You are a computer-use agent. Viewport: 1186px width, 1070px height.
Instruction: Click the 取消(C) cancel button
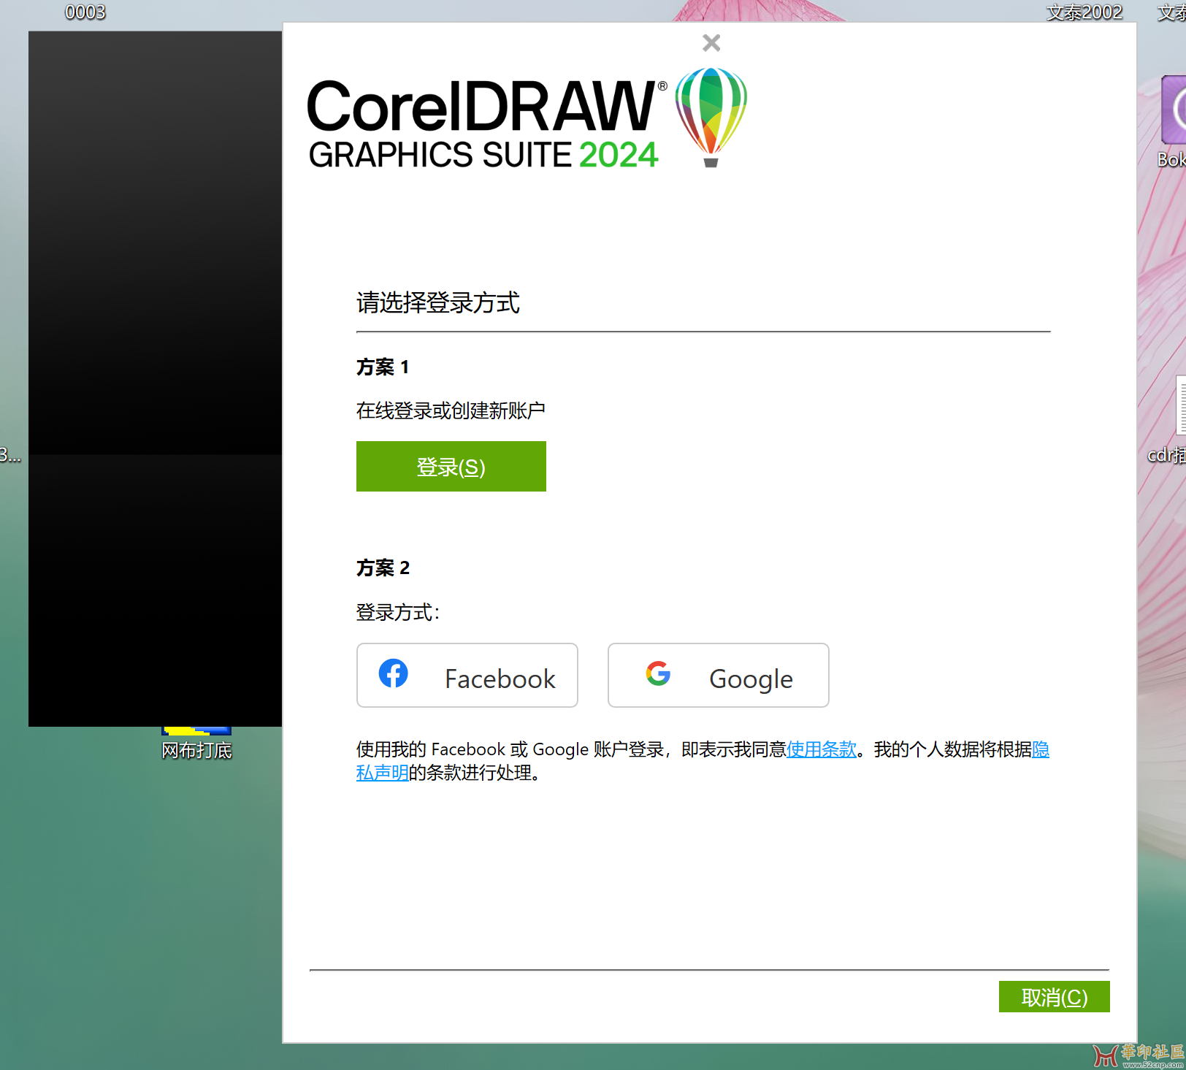1055,997
